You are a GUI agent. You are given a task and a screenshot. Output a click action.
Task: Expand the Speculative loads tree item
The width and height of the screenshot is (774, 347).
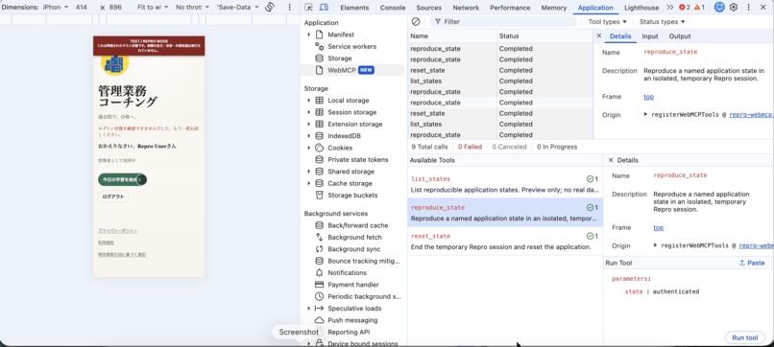(309, 308)
